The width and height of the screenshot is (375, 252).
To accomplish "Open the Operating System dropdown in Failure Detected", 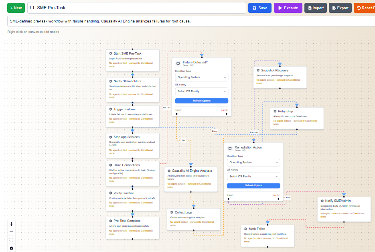I will (201, 77).
